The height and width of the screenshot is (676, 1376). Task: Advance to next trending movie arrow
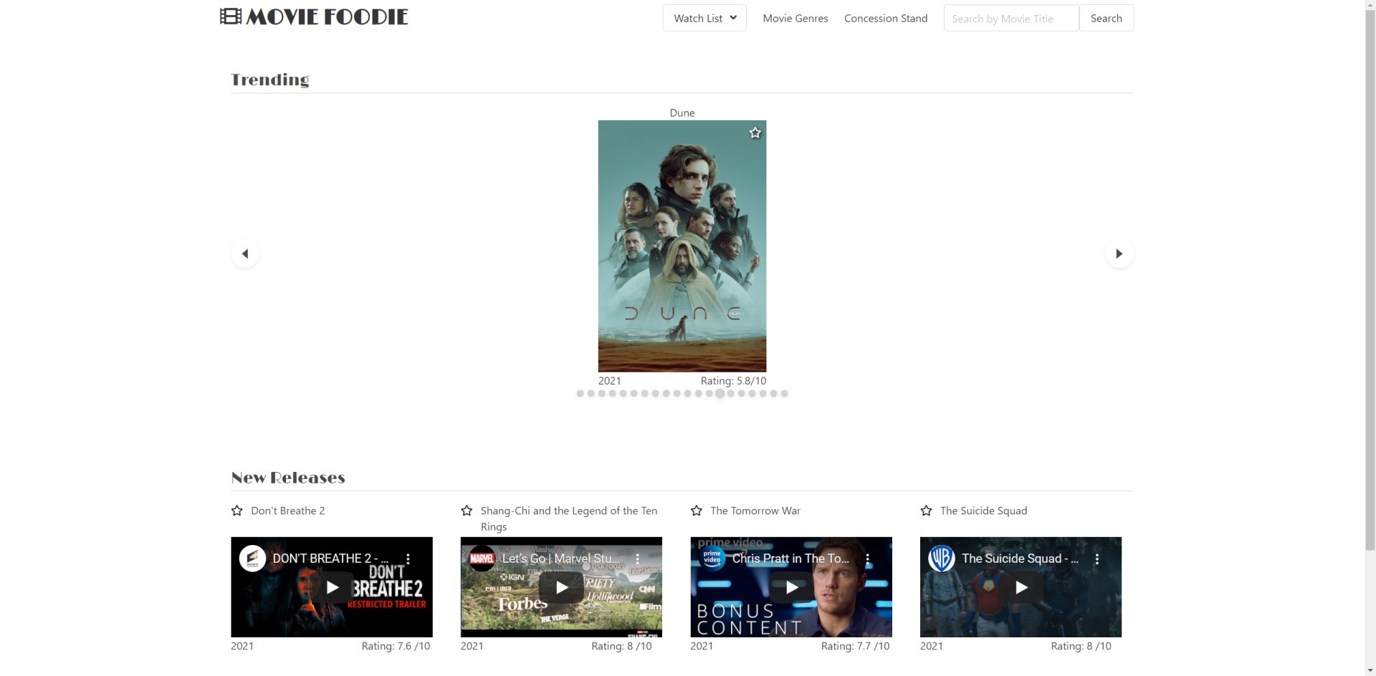click(1119, 253)
